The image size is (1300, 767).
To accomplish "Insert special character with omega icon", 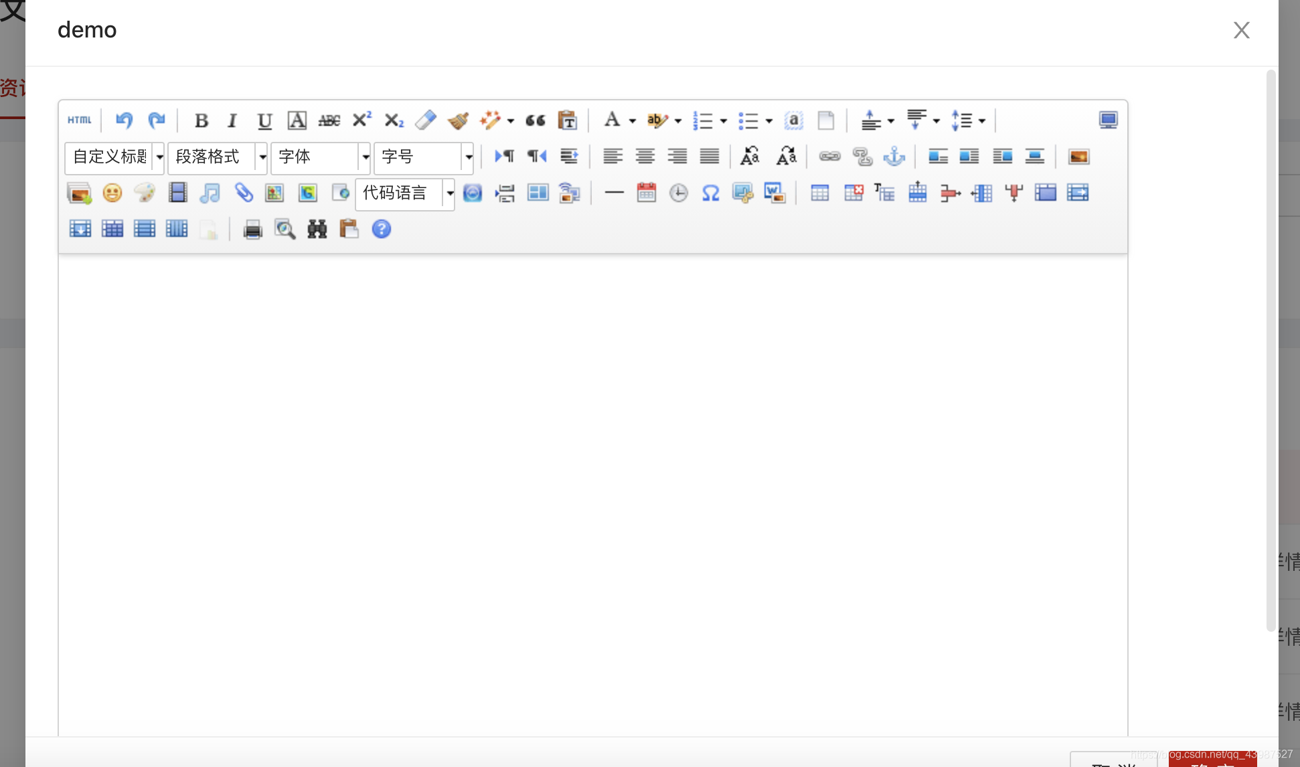I will coord(710,193).
